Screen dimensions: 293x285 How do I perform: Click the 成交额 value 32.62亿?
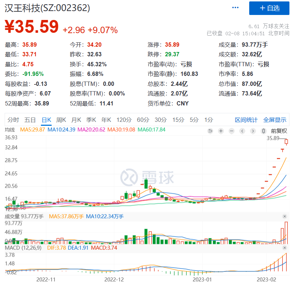(x=252, y=55)
